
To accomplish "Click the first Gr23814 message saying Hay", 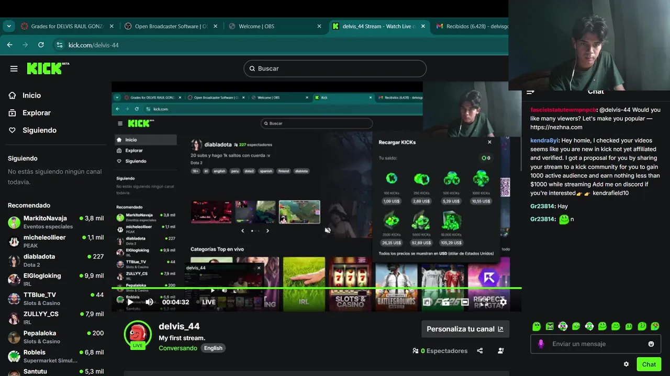I will point(549,206).
